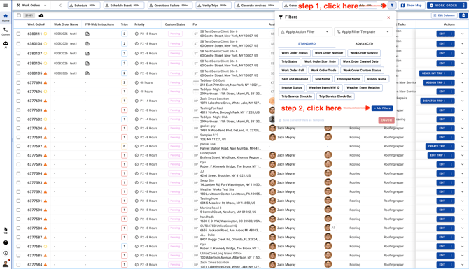Click the cloud download icon
The image size is (469, 269).
41,15
